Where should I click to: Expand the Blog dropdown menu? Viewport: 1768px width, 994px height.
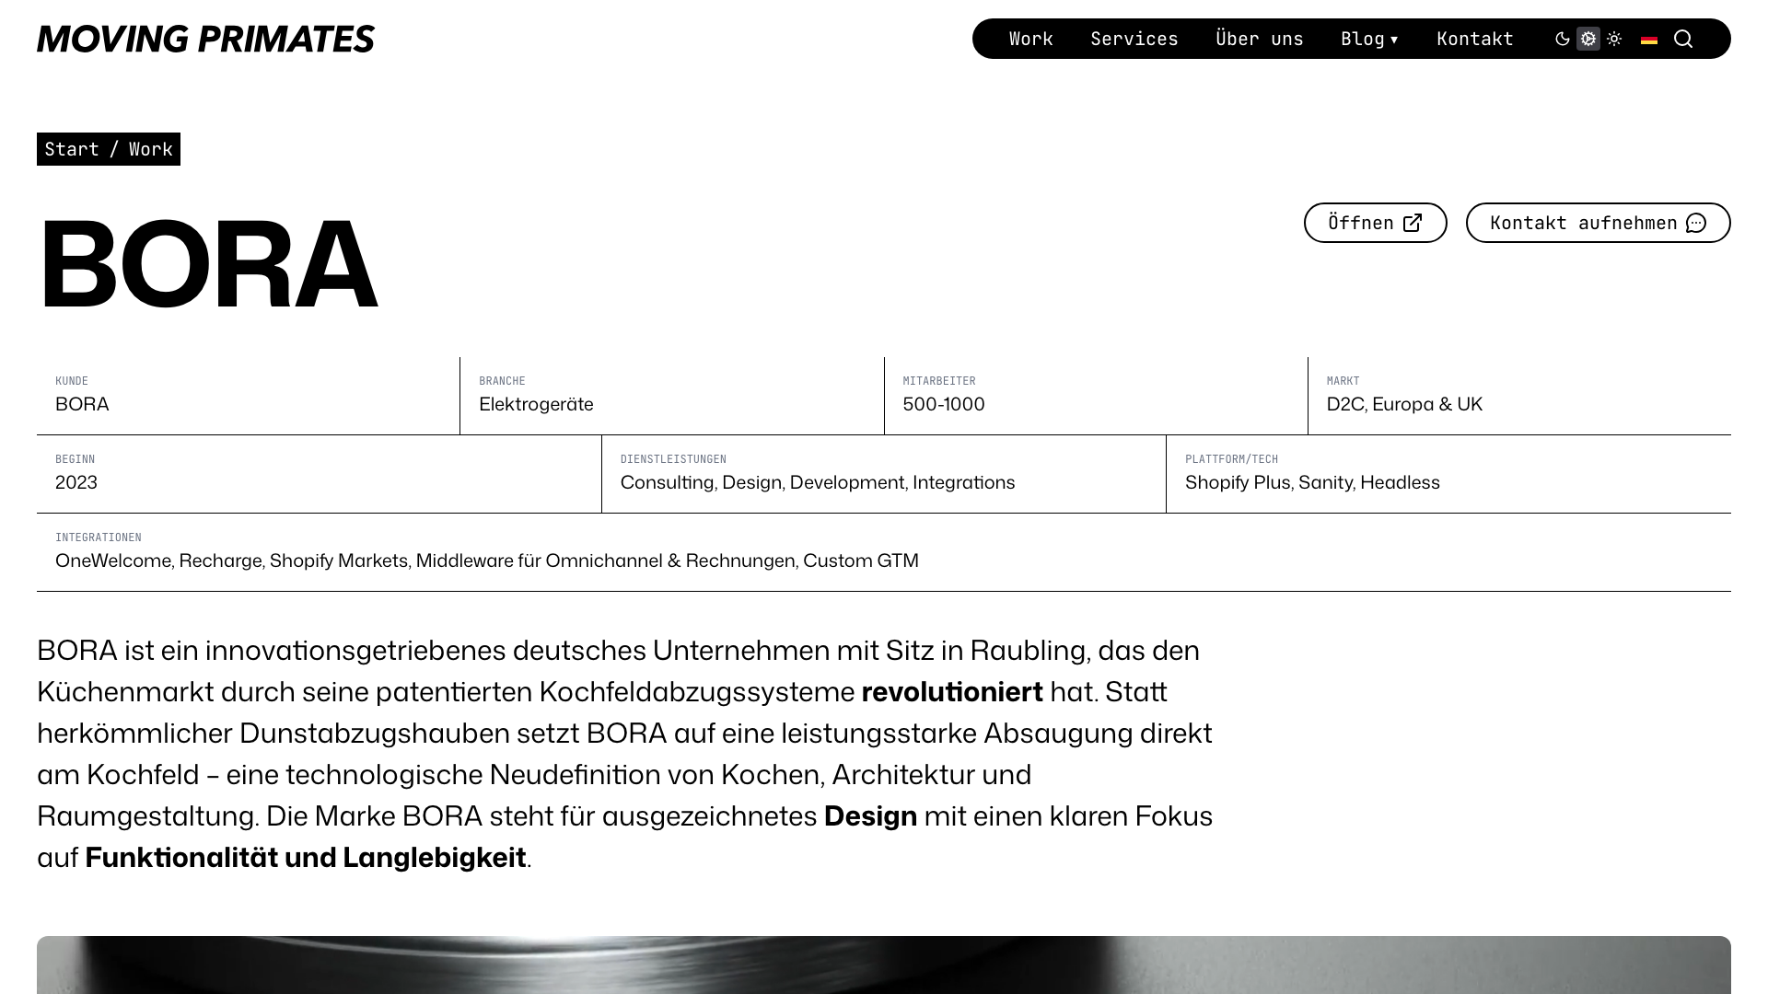coord(1370,39)
